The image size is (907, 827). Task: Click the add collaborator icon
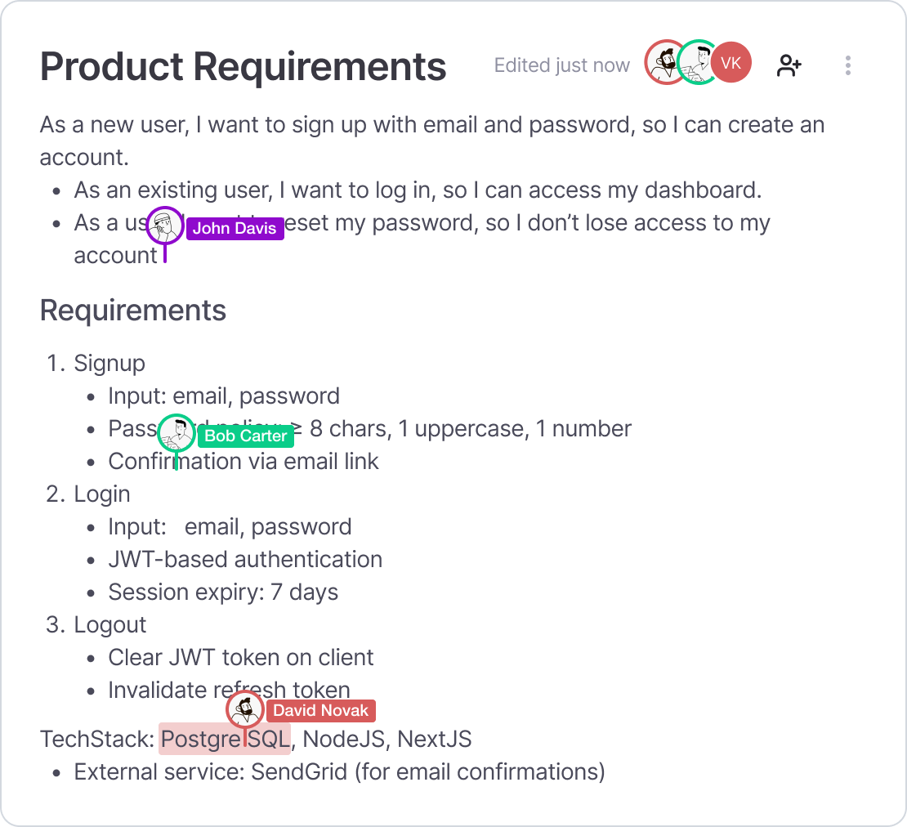click(x=789, y=65)
